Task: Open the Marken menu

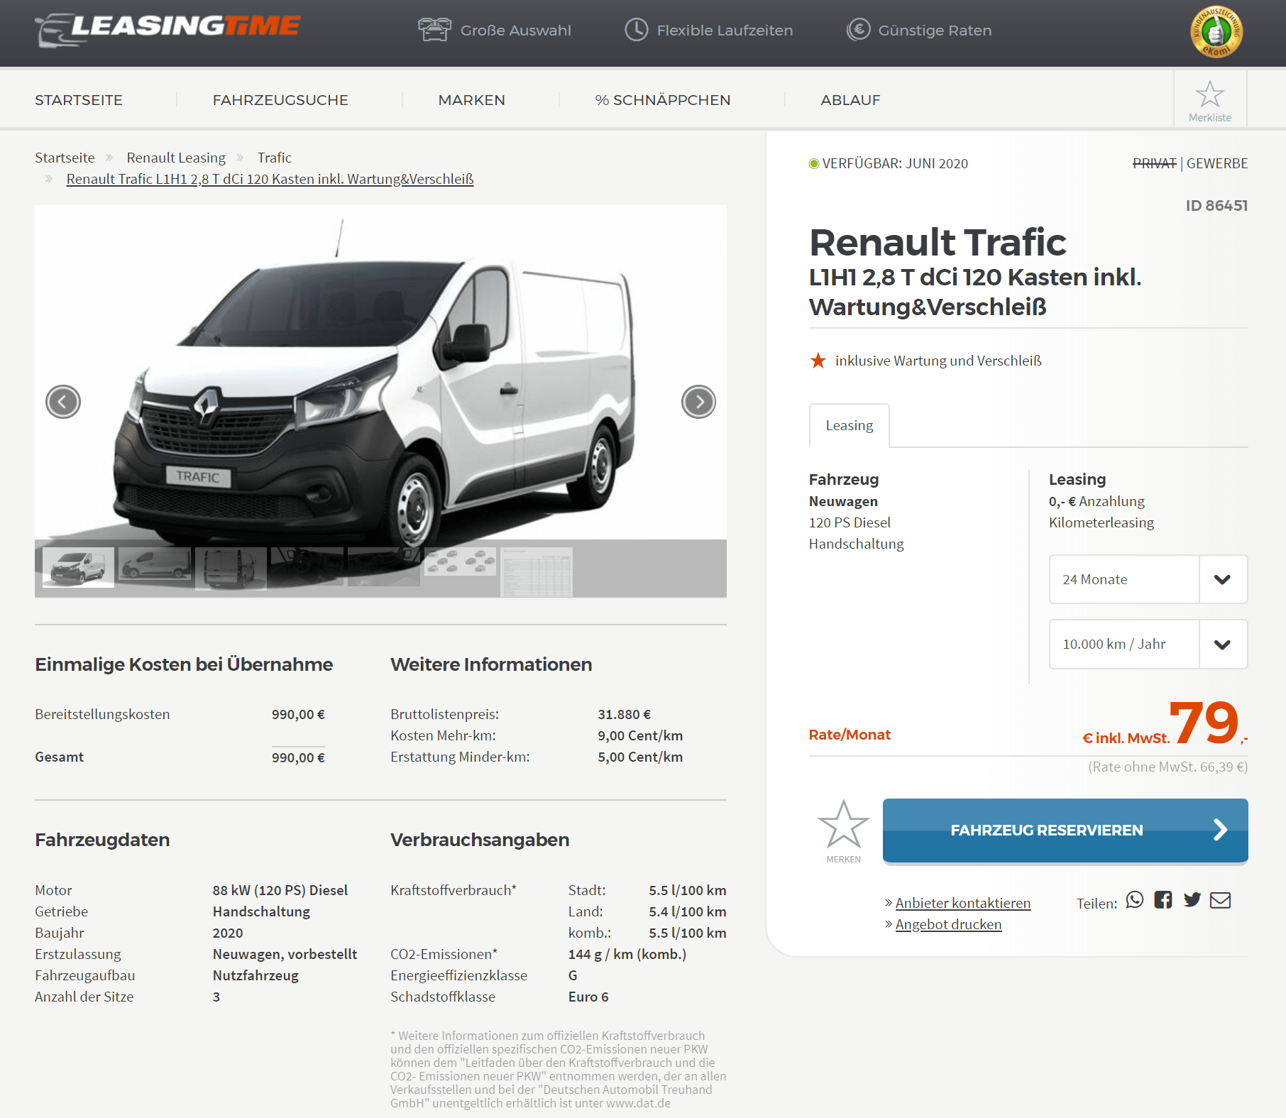Action: pyautogui.click(x=471, y=100)
